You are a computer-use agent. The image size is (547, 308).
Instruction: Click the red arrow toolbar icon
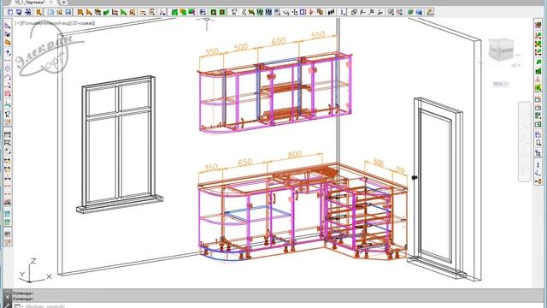(x=311, y=12)
